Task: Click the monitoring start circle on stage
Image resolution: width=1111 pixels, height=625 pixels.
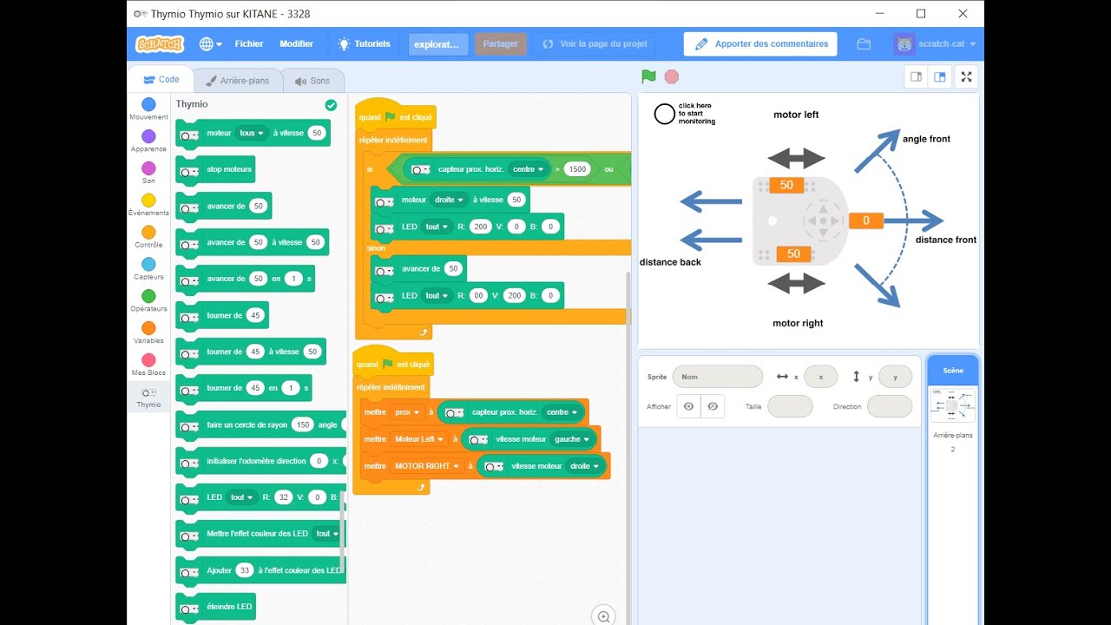Action: click(x=665, y=114)
